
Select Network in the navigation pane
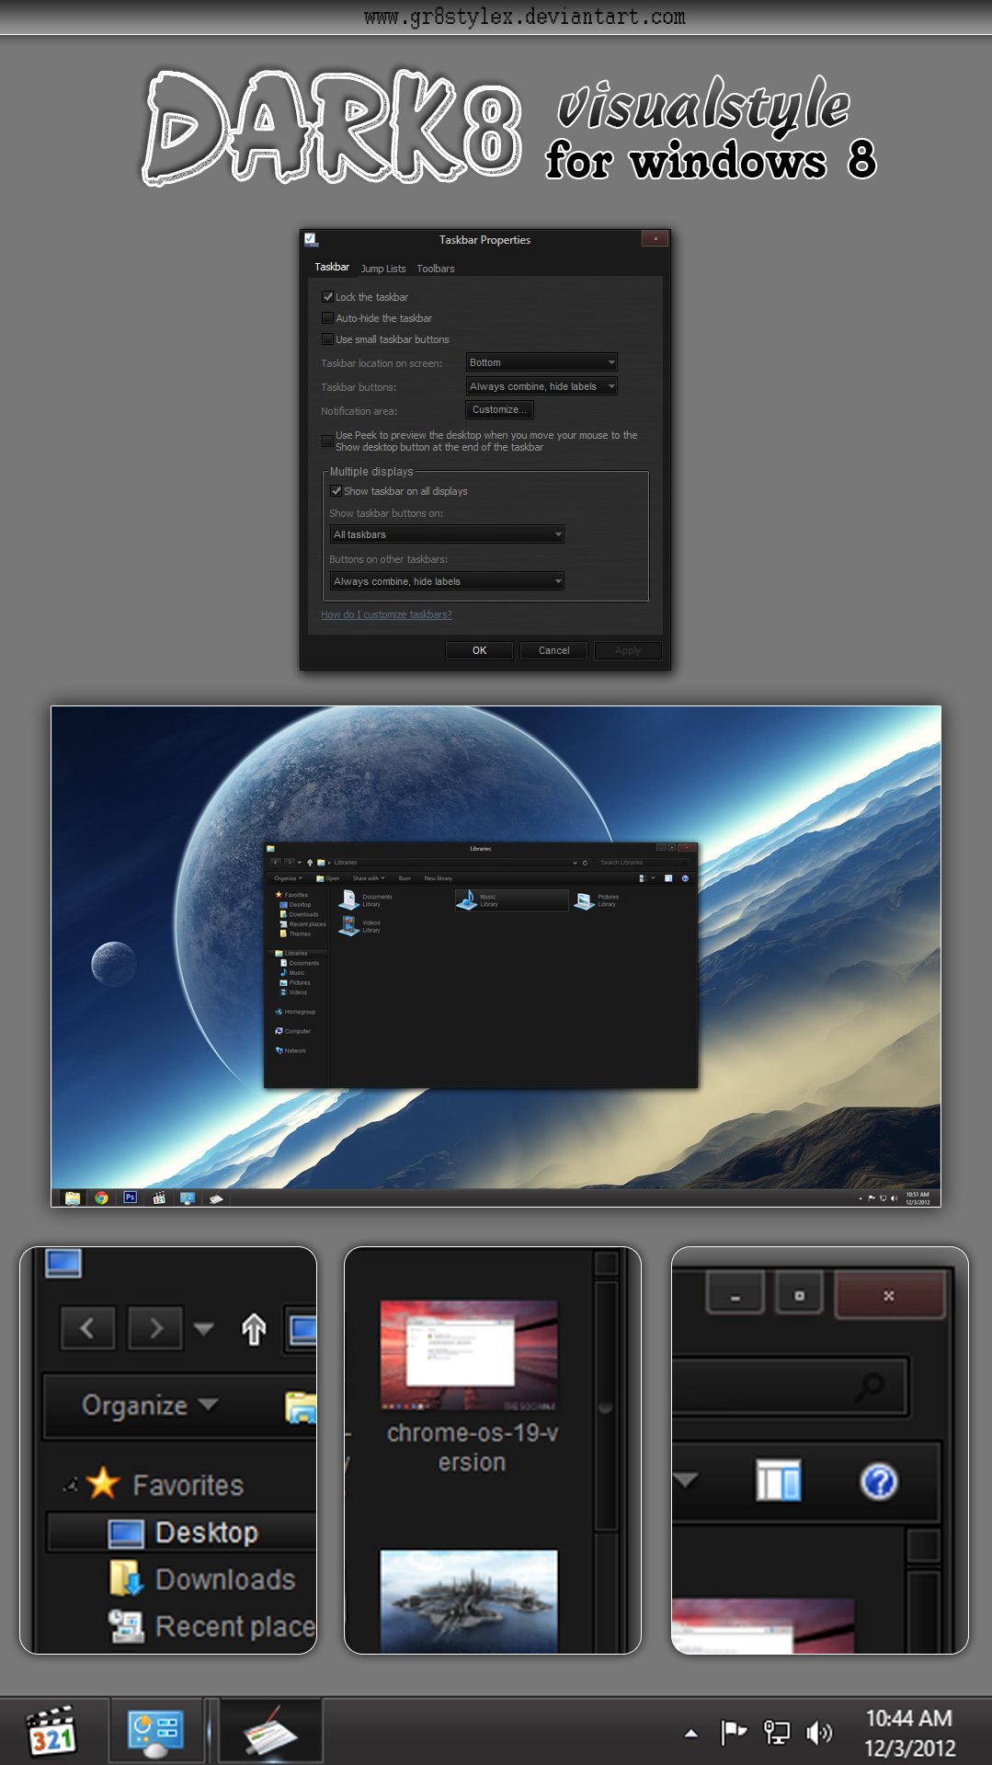click(x=291, y=1050)
